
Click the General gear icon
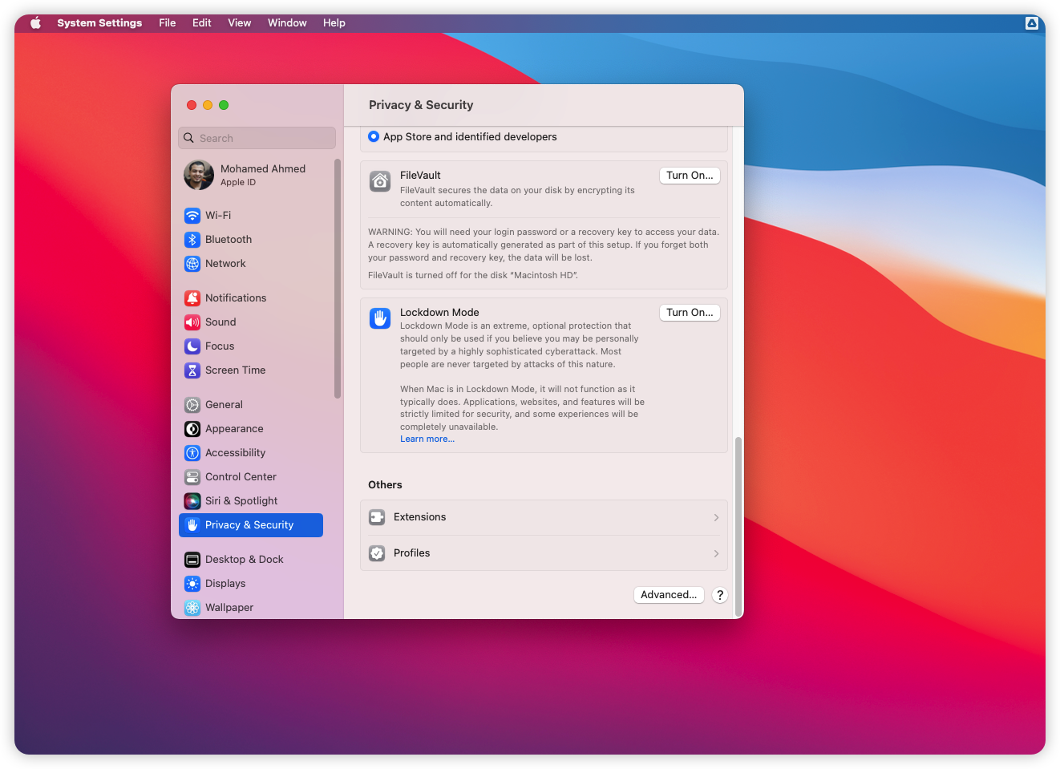click(192, 405)
